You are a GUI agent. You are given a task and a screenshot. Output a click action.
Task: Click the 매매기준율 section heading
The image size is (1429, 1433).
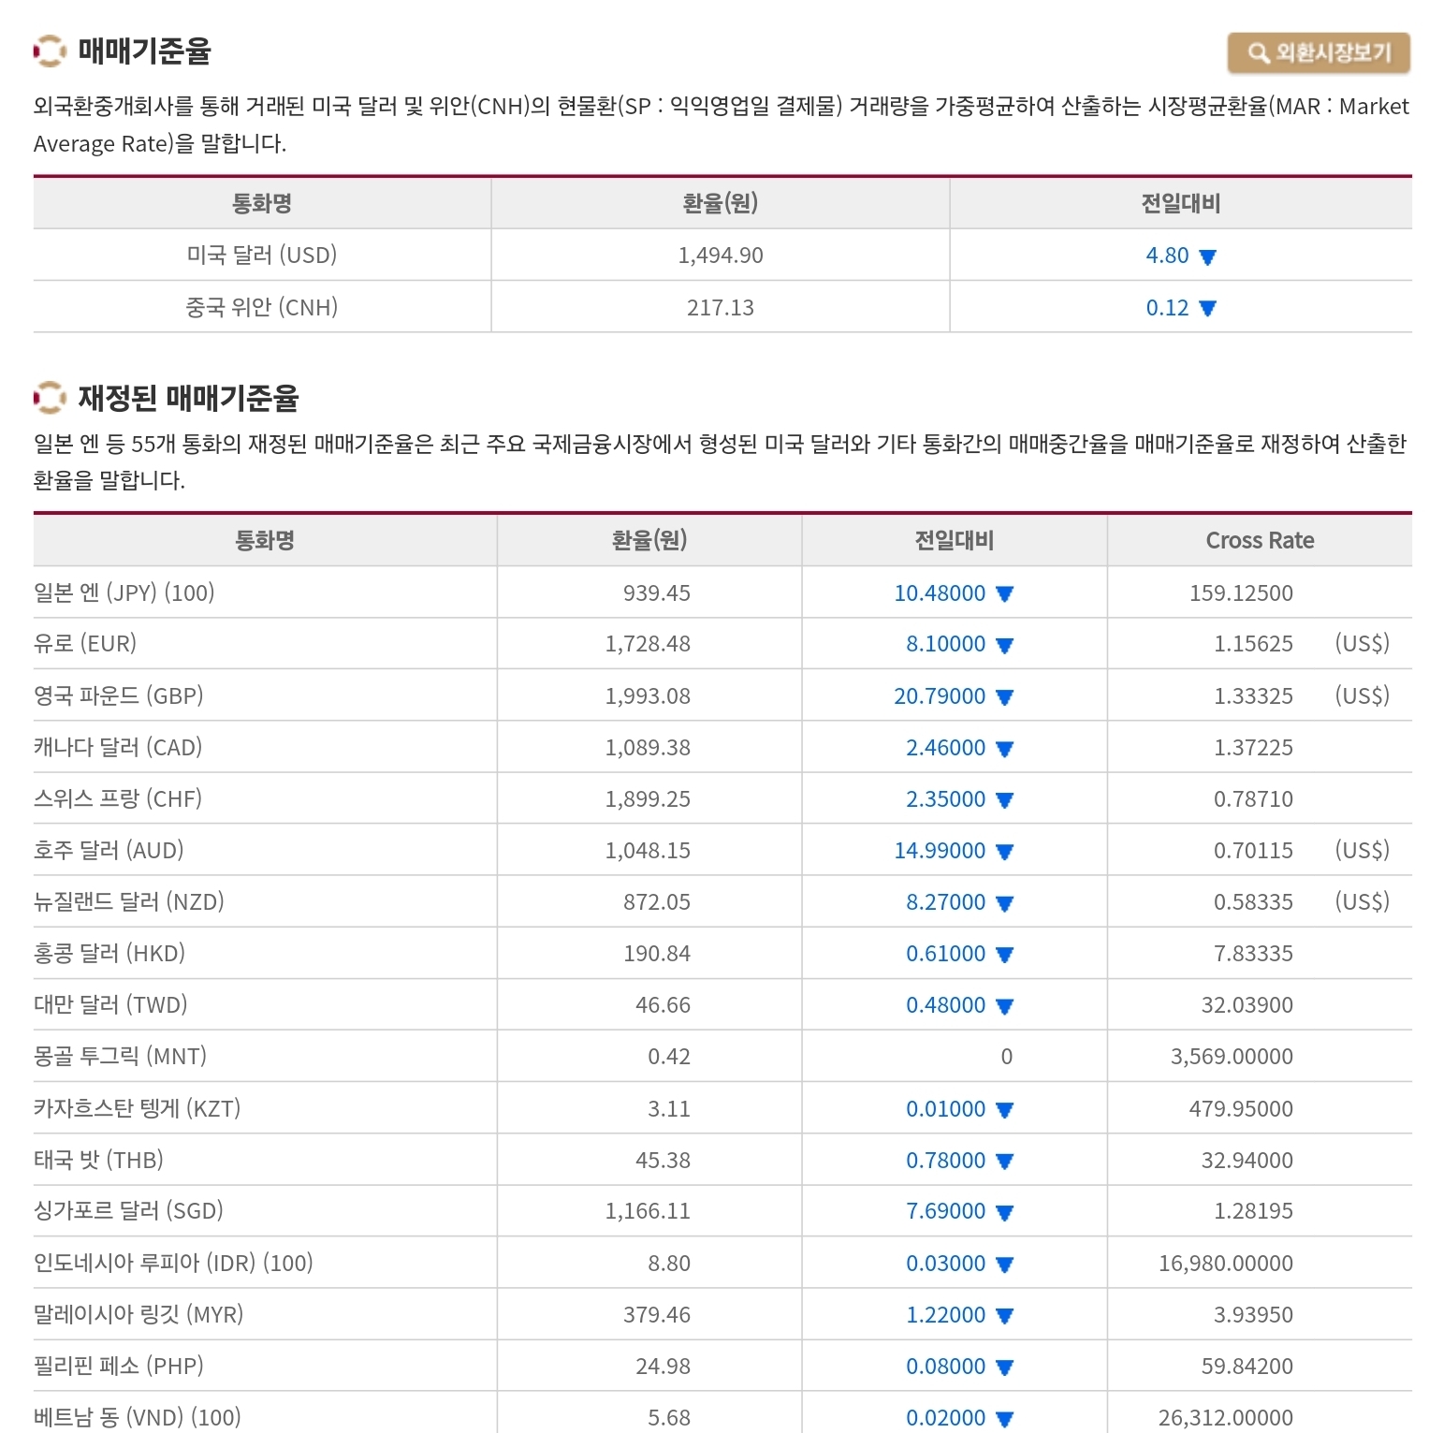point(145,51)
